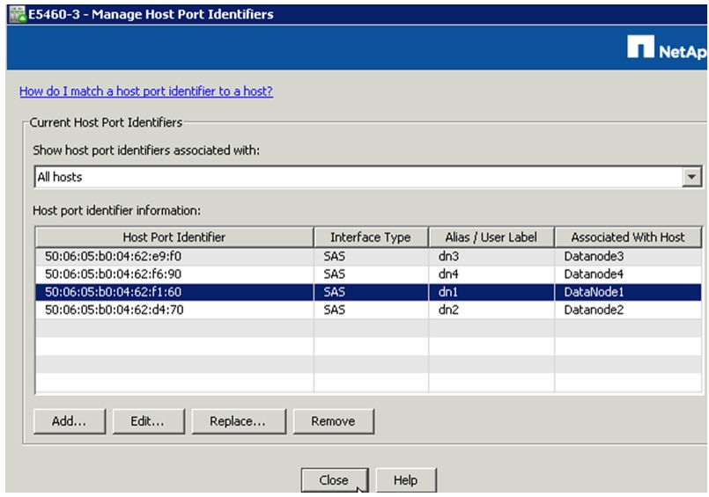Click SAS interface type in the dn4 row
The image size is (709, 497).
(334, 274)
